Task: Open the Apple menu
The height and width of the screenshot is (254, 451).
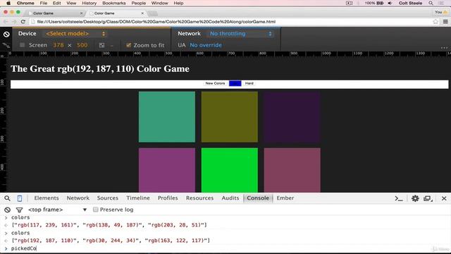Action: (x=8, y=3)
